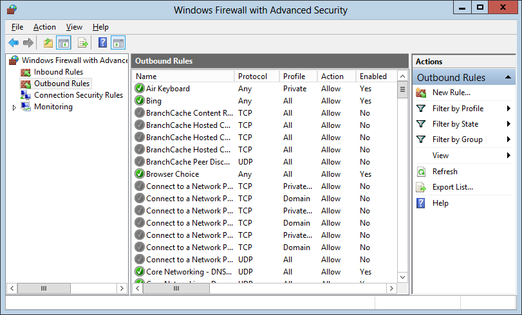Click the Filter by State funnel icon
Viewport: 522px width, 315px height.
pos(421,124)
